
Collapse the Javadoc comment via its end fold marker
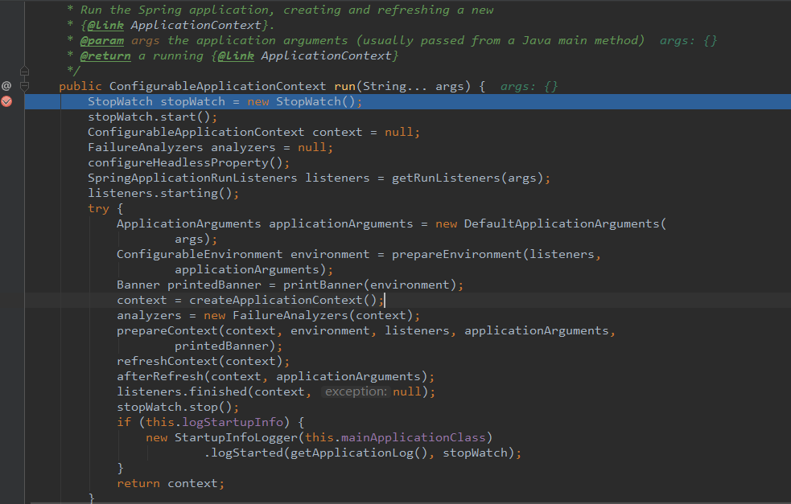(24, 71)
